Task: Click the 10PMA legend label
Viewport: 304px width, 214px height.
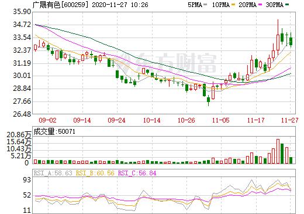Action: [x=220, y=5]
